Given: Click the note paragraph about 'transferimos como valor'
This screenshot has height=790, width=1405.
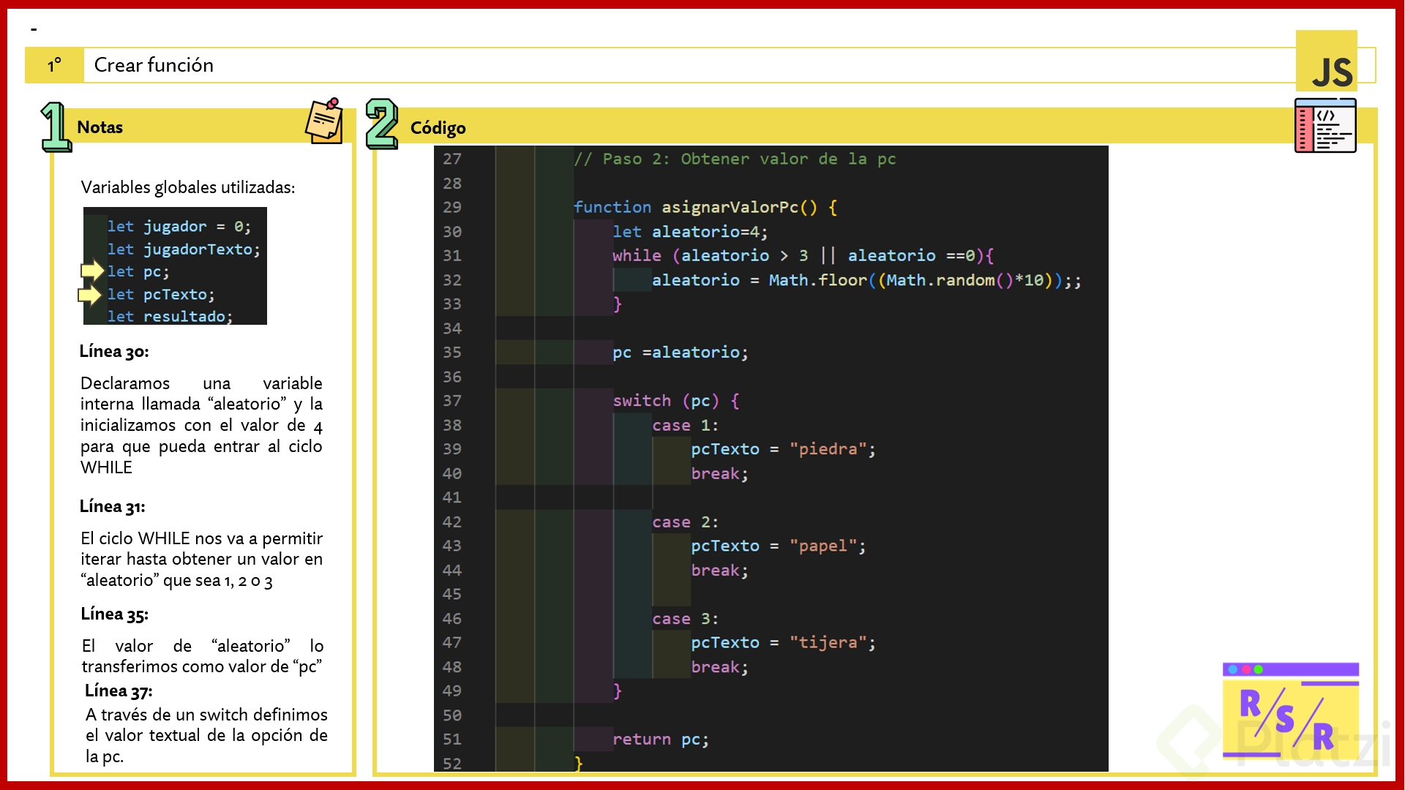Looking at the screenshot, I should point(203,656).
